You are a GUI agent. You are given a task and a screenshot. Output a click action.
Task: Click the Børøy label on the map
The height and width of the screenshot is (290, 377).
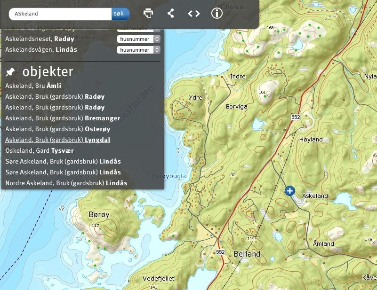tap(99, 214)
